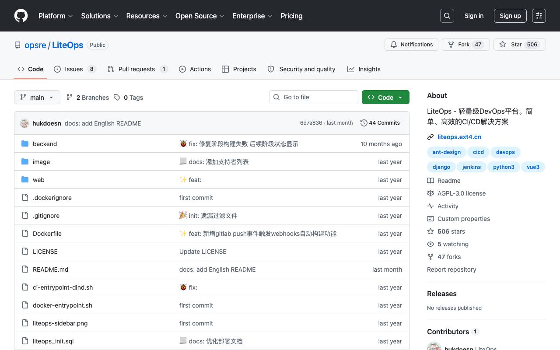This screenshot has width=560, height=350.
Task: Open the green Code dropdown button
Action: (385, 97)
